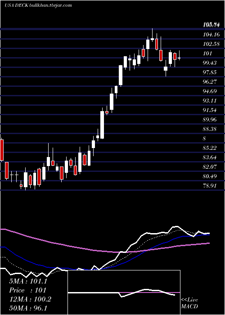
Task: Click the 99.43 price axis label
Action: click(210, 63)
